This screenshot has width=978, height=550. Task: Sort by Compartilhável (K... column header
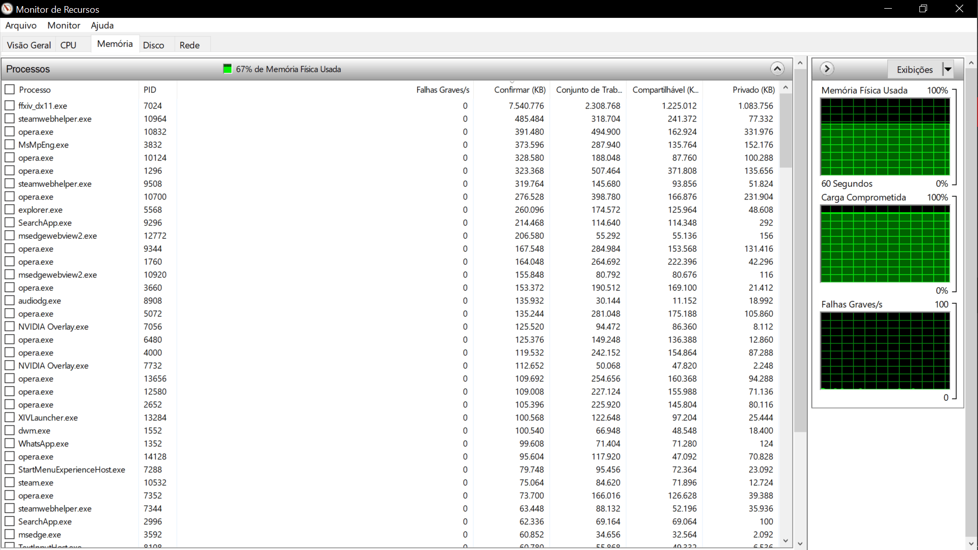[x=664, y=90]
